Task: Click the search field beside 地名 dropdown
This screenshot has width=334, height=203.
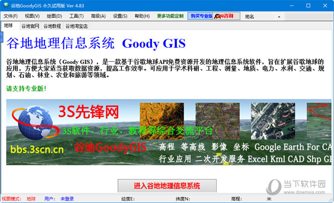Action: [310, 17]
